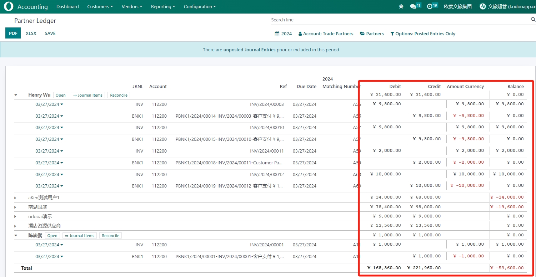Viewport: 536px width, 277px height.
Task: Click Reconcile button for Henry Wu
Action: (x=119, y=95)
